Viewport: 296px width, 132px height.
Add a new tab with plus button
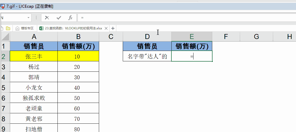click(x=113, y=28)
